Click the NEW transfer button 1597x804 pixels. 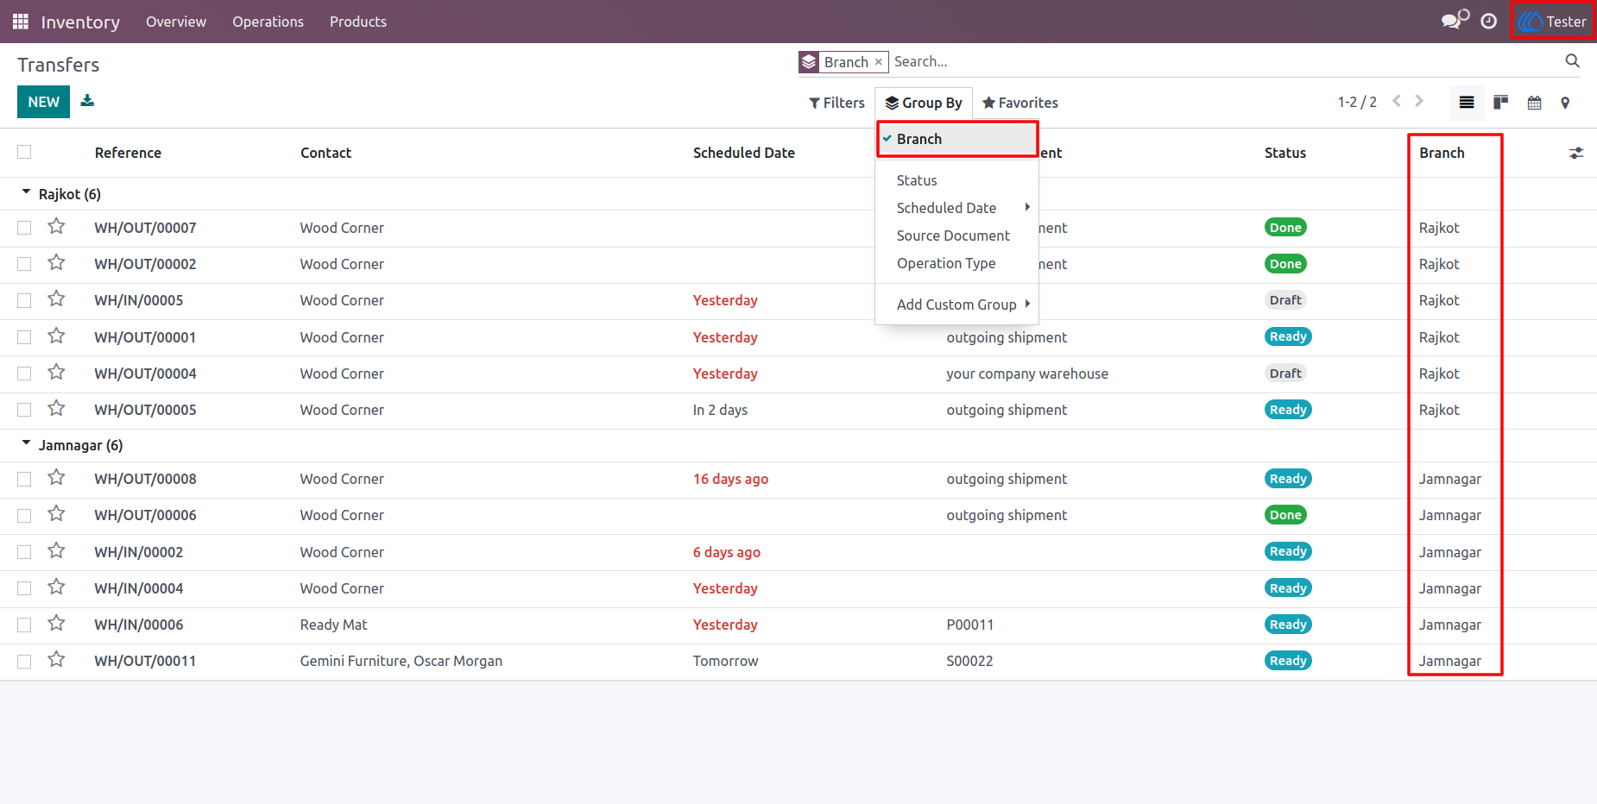(x=43, y=102)
